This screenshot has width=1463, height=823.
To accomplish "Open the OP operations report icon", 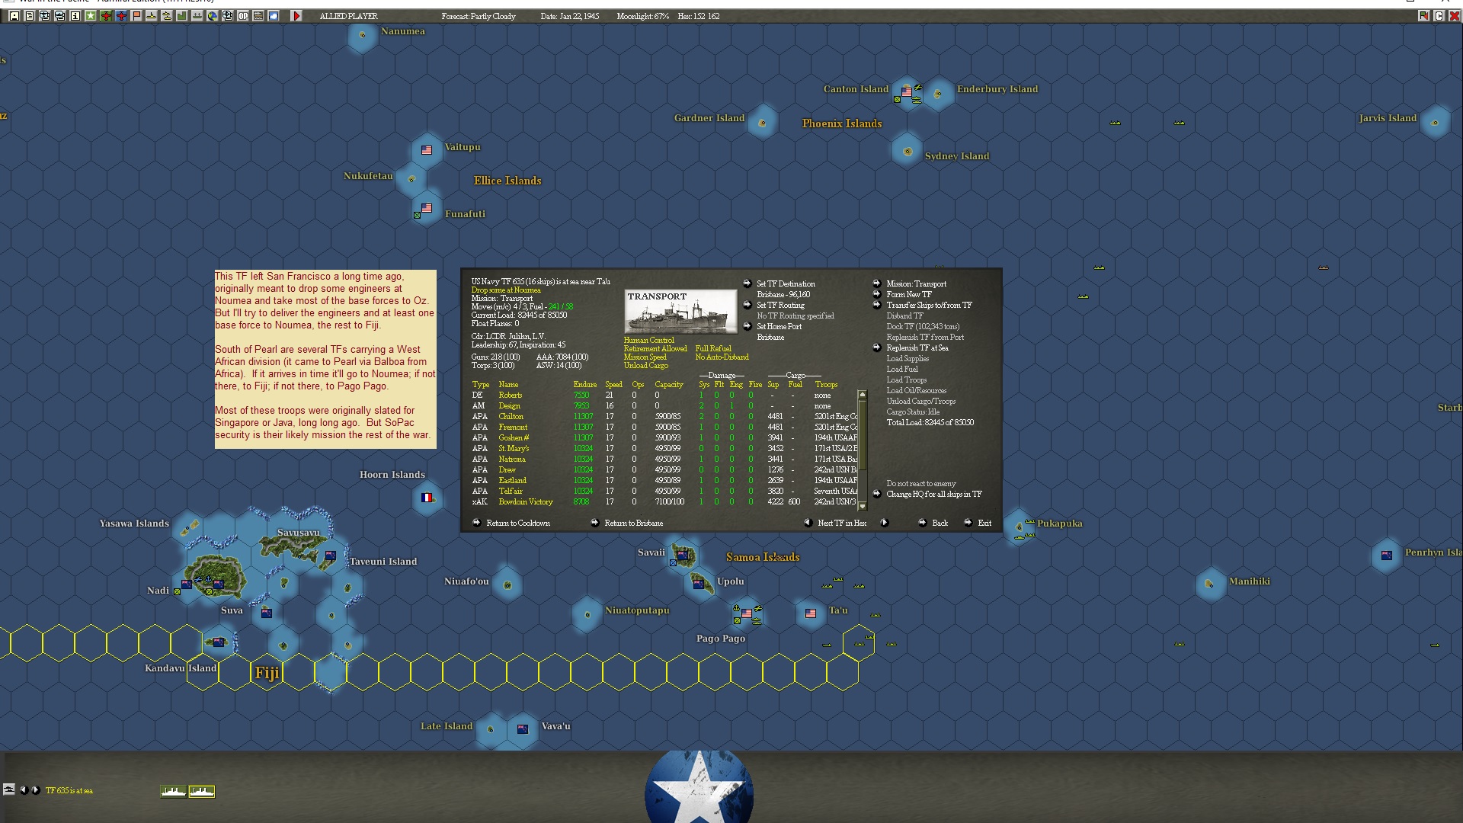I will click(243, 16).
